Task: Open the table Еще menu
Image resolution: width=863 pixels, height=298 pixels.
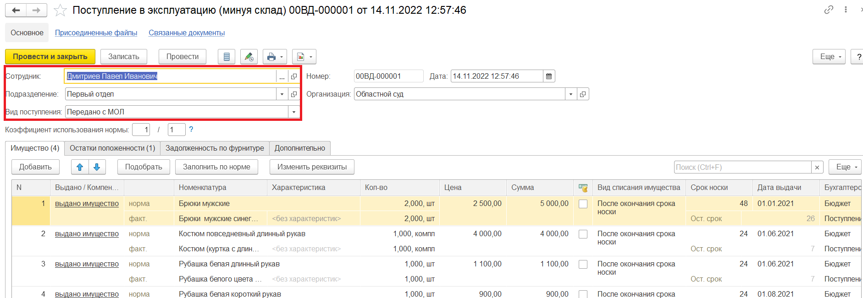Action: point(845,167)
